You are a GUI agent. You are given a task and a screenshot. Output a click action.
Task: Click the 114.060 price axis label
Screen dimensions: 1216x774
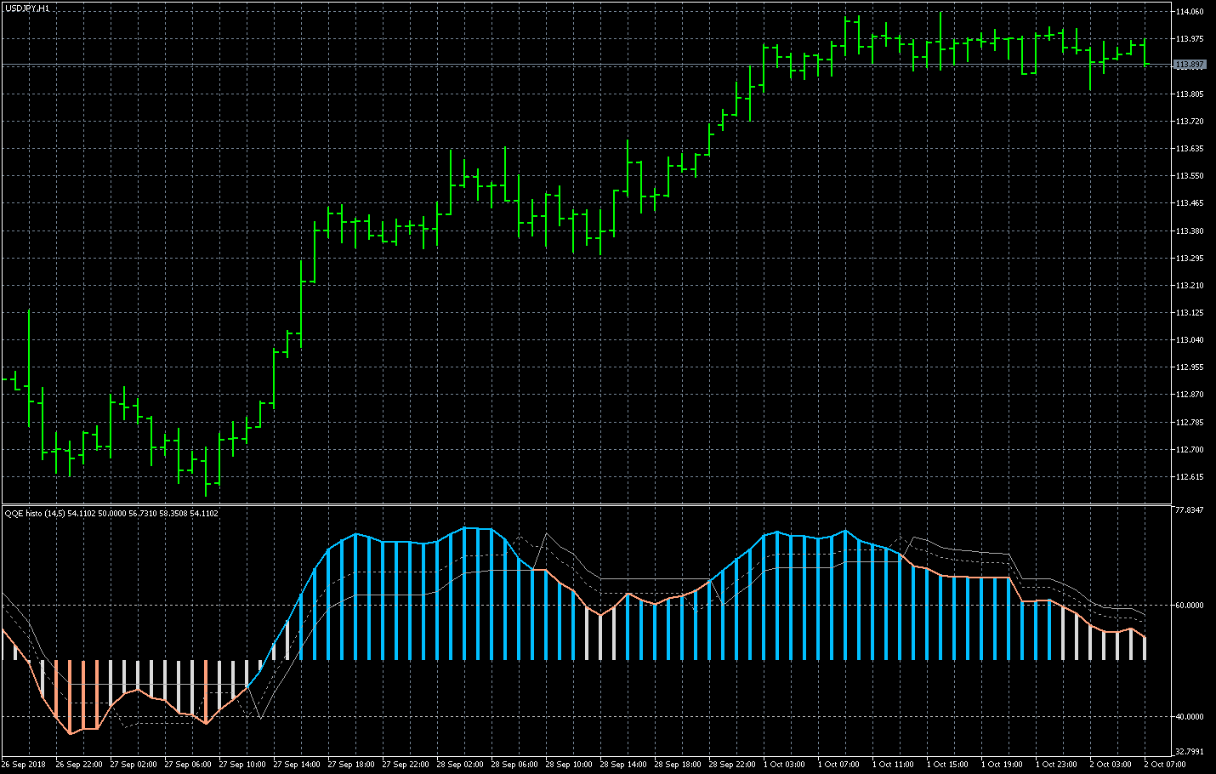1189,12
